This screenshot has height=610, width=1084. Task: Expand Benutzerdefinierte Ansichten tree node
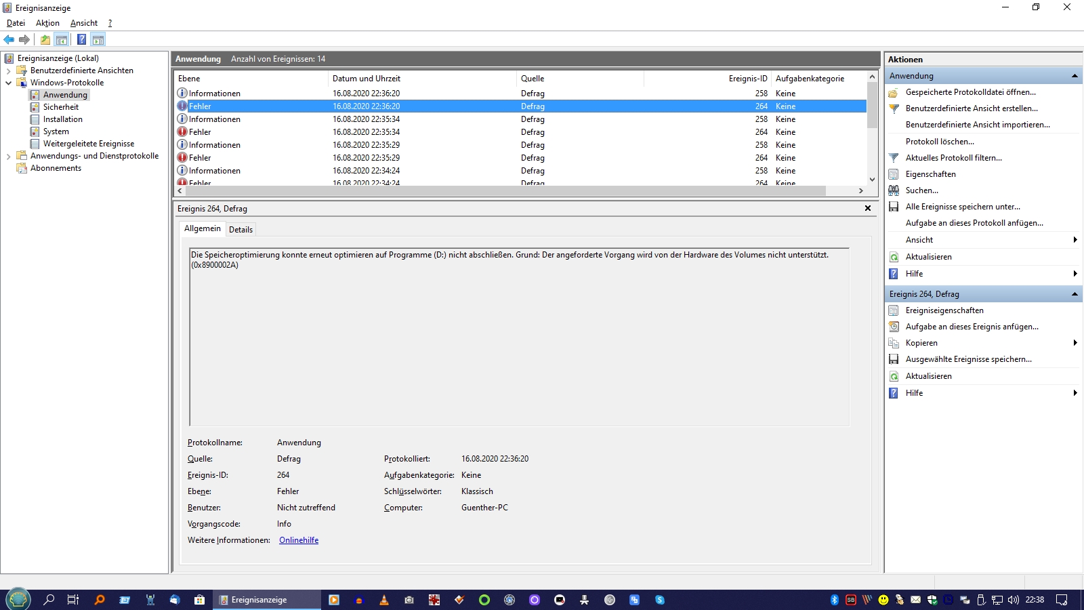(x=8, y=70)
